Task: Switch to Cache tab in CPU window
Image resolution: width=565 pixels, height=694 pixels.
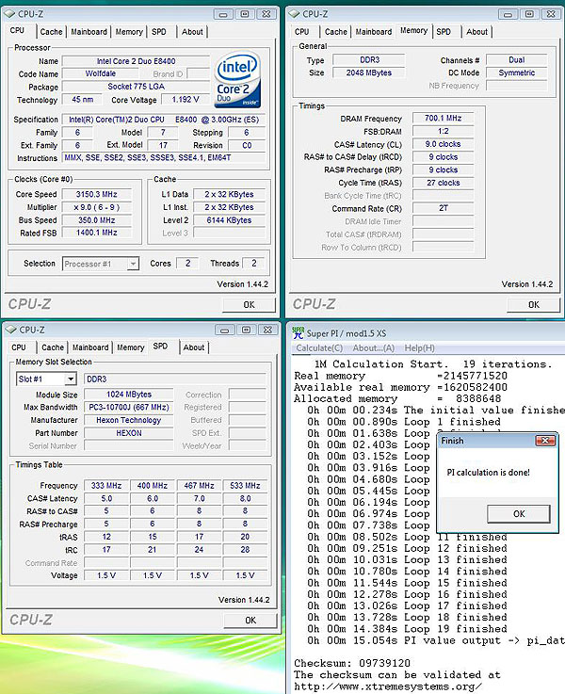Action: 52,32
